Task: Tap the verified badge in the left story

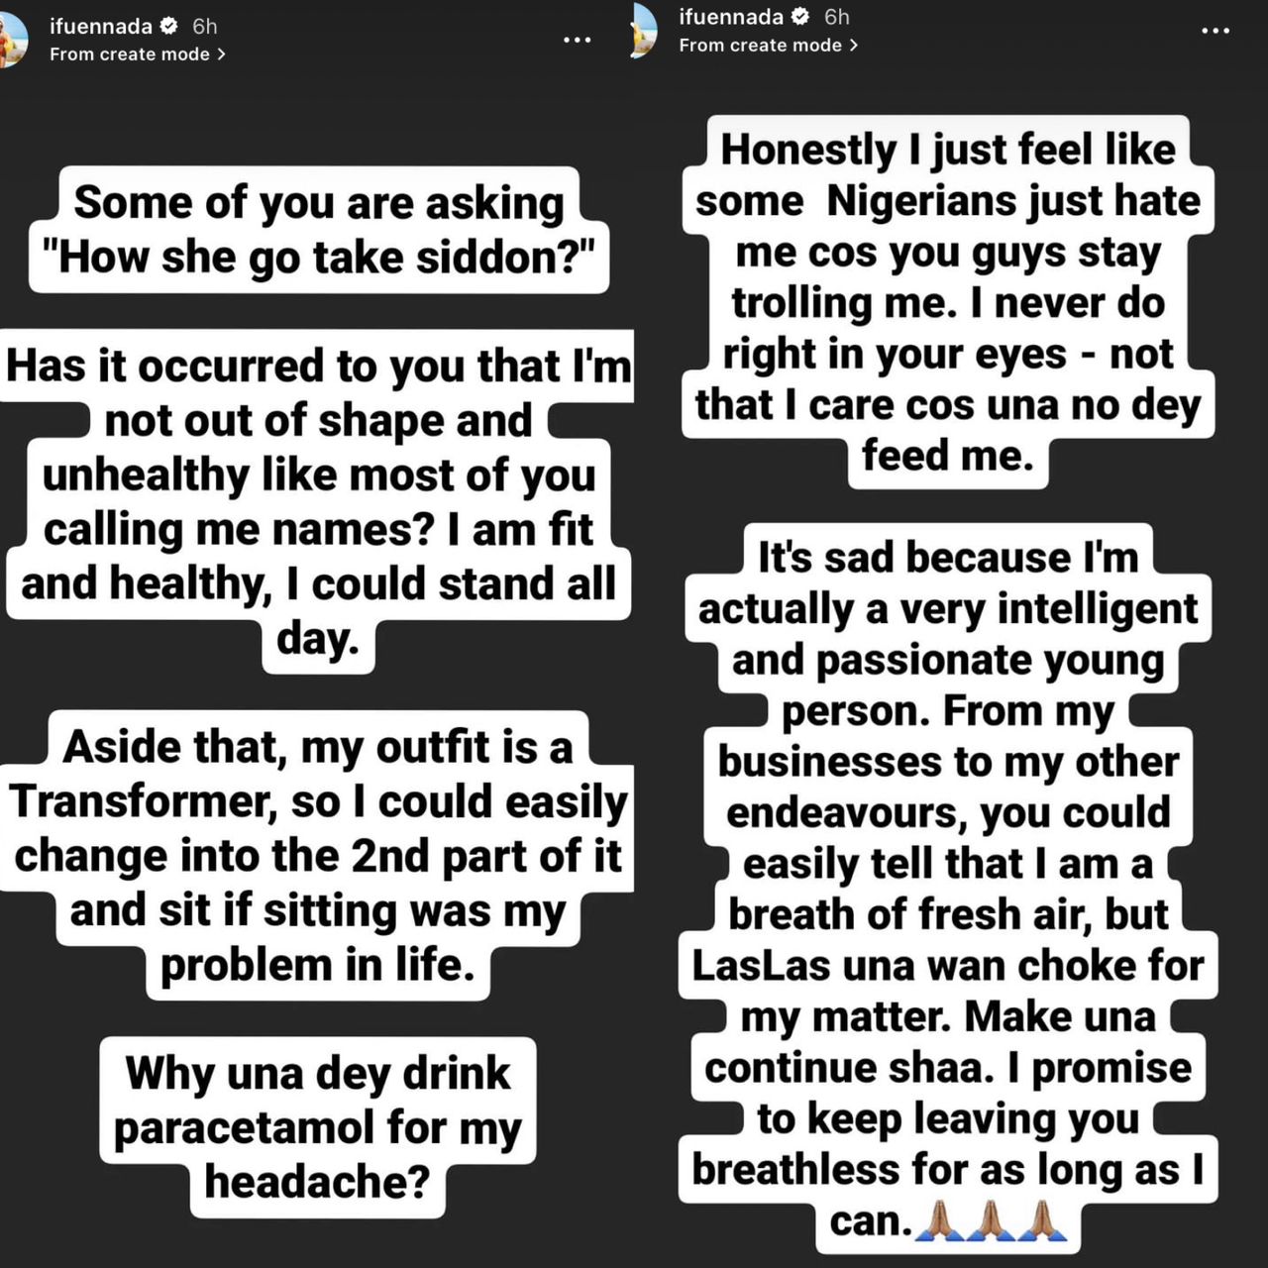Action: [170, 26]
